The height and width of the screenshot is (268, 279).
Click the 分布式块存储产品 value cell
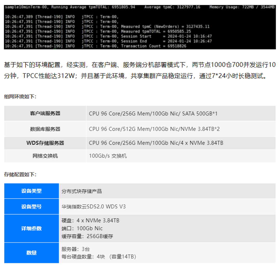coord(82,191)
